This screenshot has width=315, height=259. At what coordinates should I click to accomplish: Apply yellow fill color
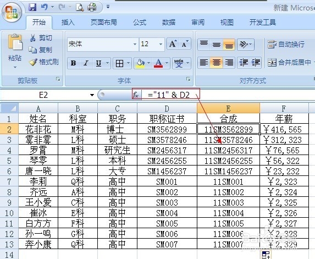click(x=140, y=63)
